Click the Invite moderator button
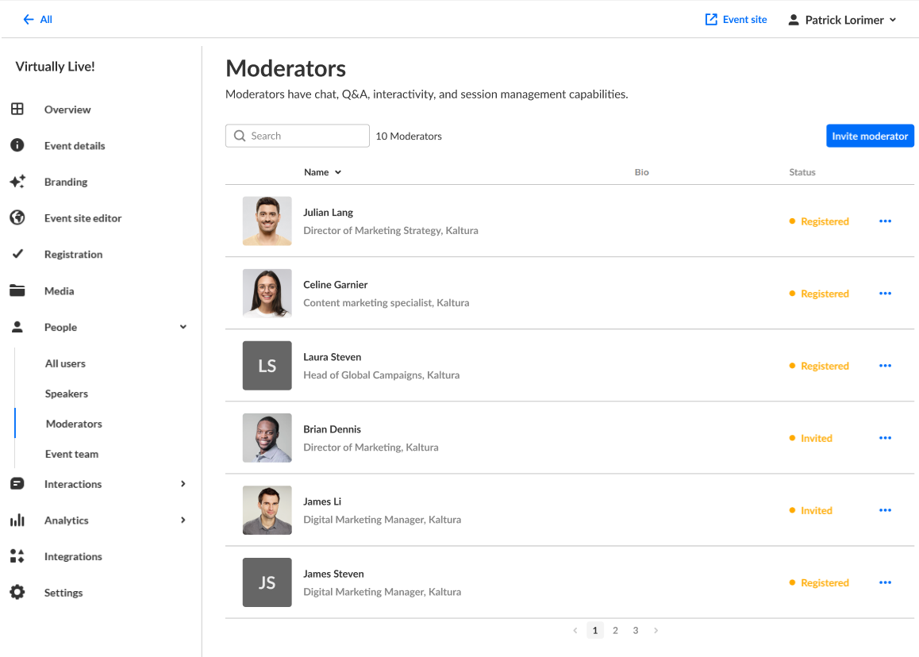919x657 pixels. (870, 136)
